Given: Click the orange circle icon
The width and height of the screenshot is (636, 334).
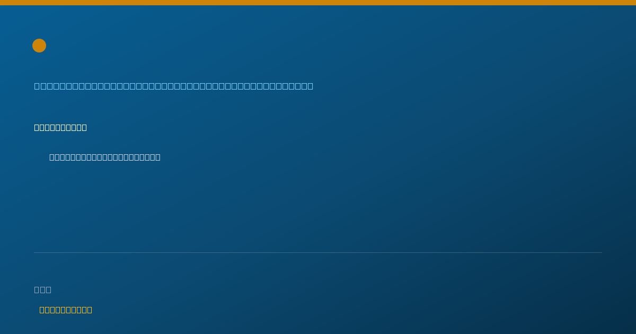Looking at the screenshot, I should 39,46.
